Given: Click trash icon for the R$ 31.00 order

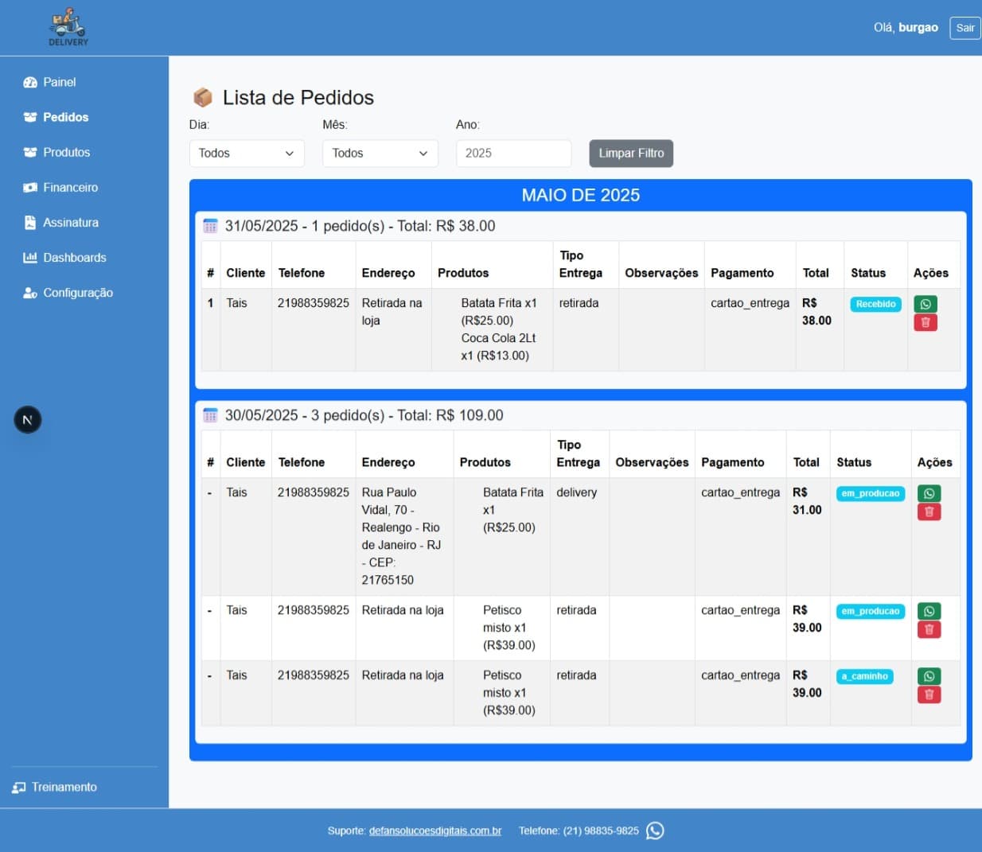Looking at the screenshot, I should [x=929, y=512].
